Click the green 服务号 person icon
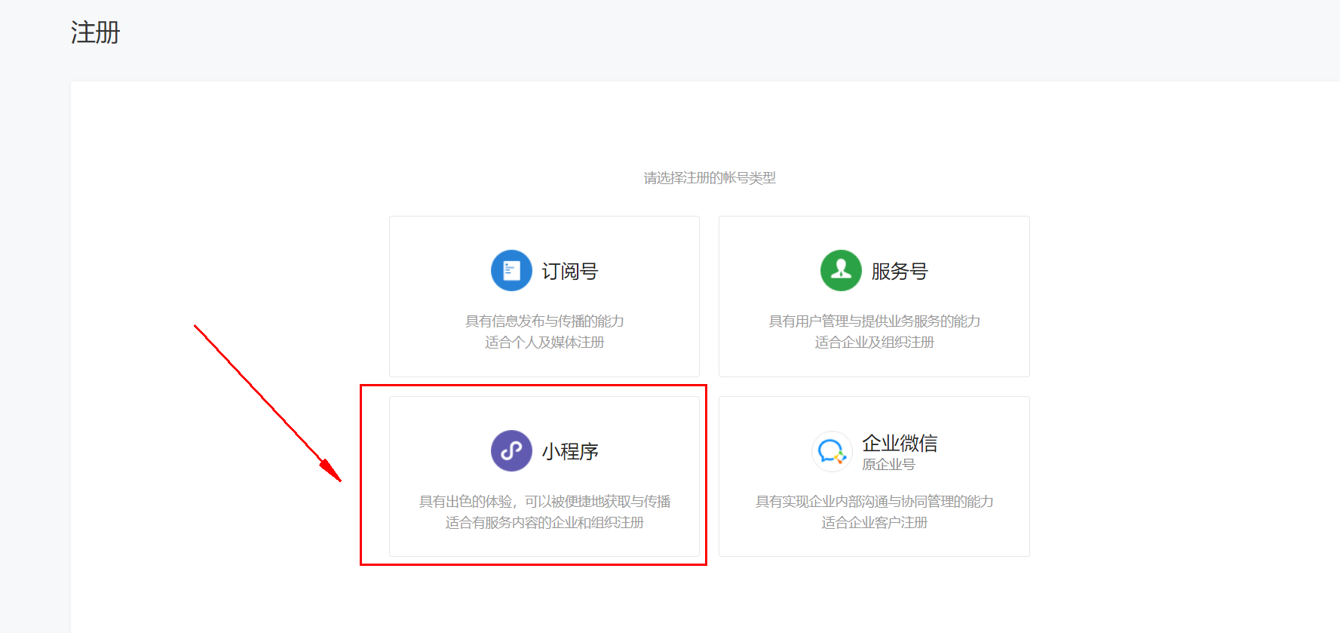Screen dimensions: 1340x633 coord(841,270)
